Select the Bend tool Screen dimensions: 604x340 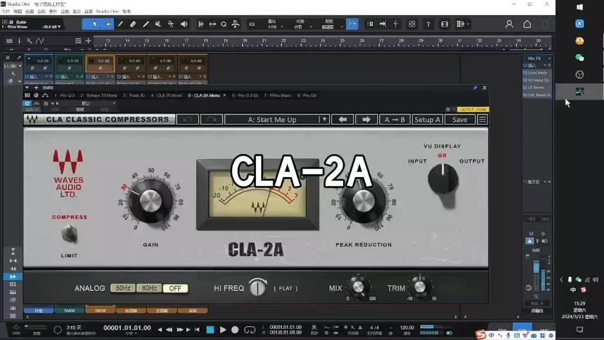click(x=170, y=24)
